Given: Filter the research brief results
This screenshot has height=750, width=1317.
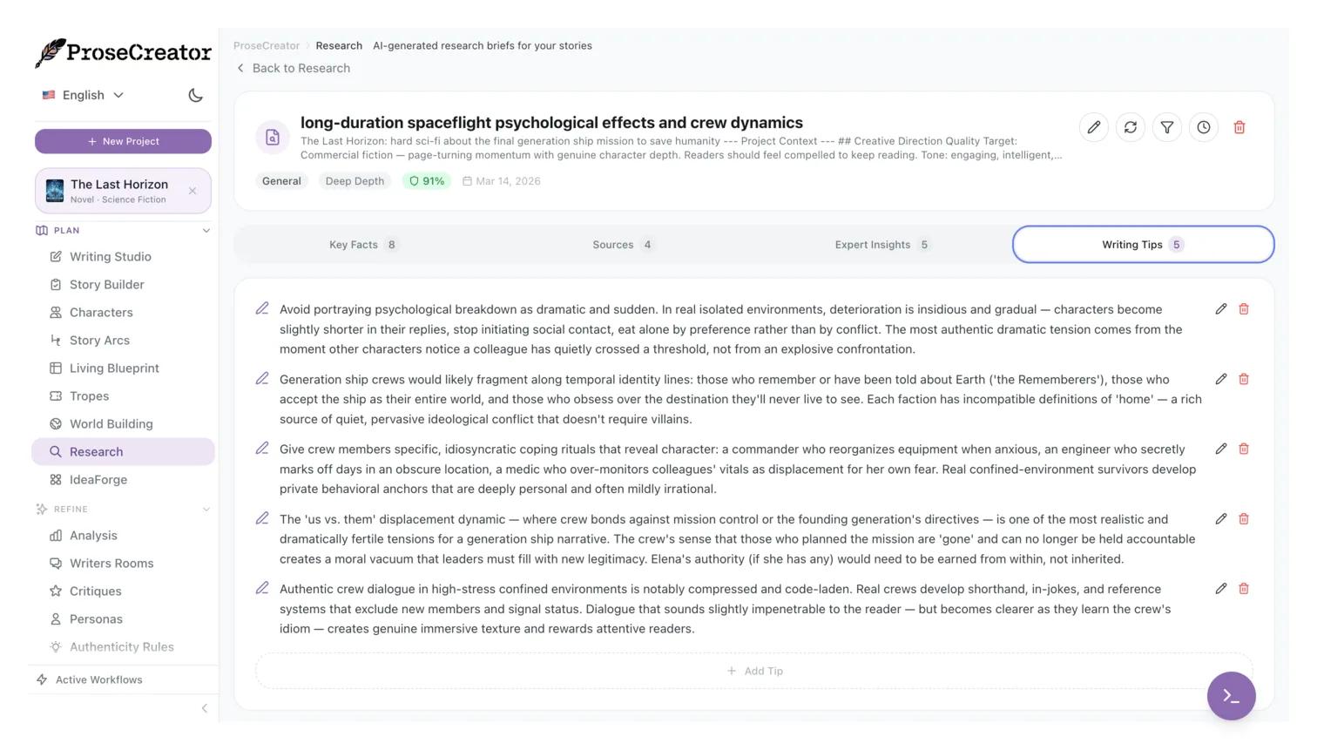Looking at the screenshot, I should [x=1166, y=127].
